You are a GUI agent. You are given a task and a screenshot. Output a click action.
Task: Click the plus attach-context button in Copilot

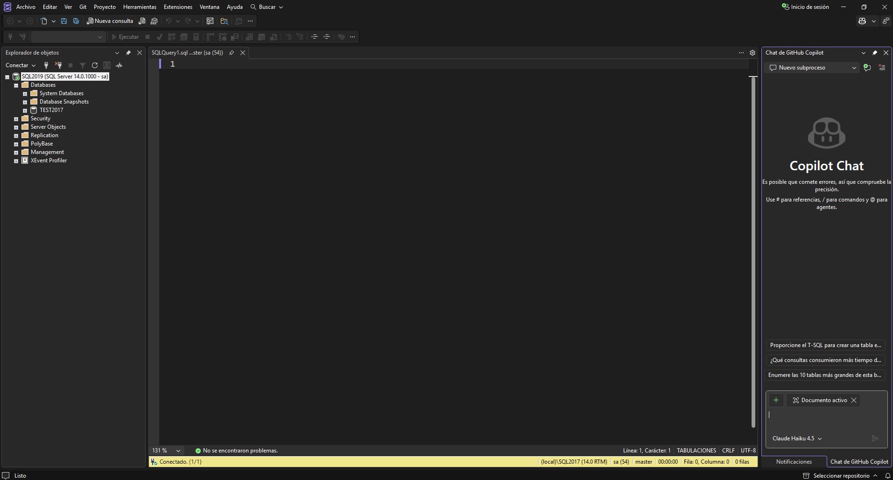(776, 400)
